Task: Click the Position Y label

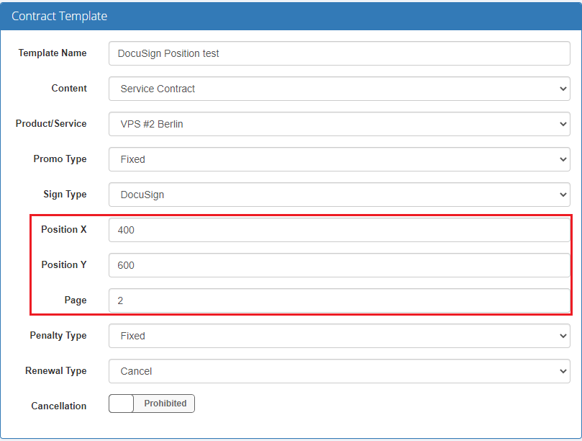Action: coord(64,265)
